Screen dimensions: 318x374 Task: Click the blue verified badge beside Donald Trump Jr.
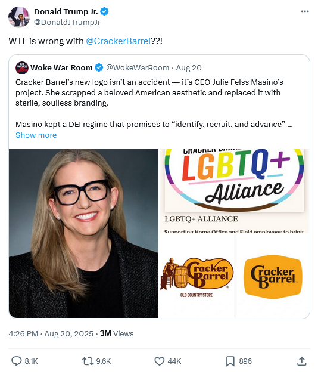[104, 11]
